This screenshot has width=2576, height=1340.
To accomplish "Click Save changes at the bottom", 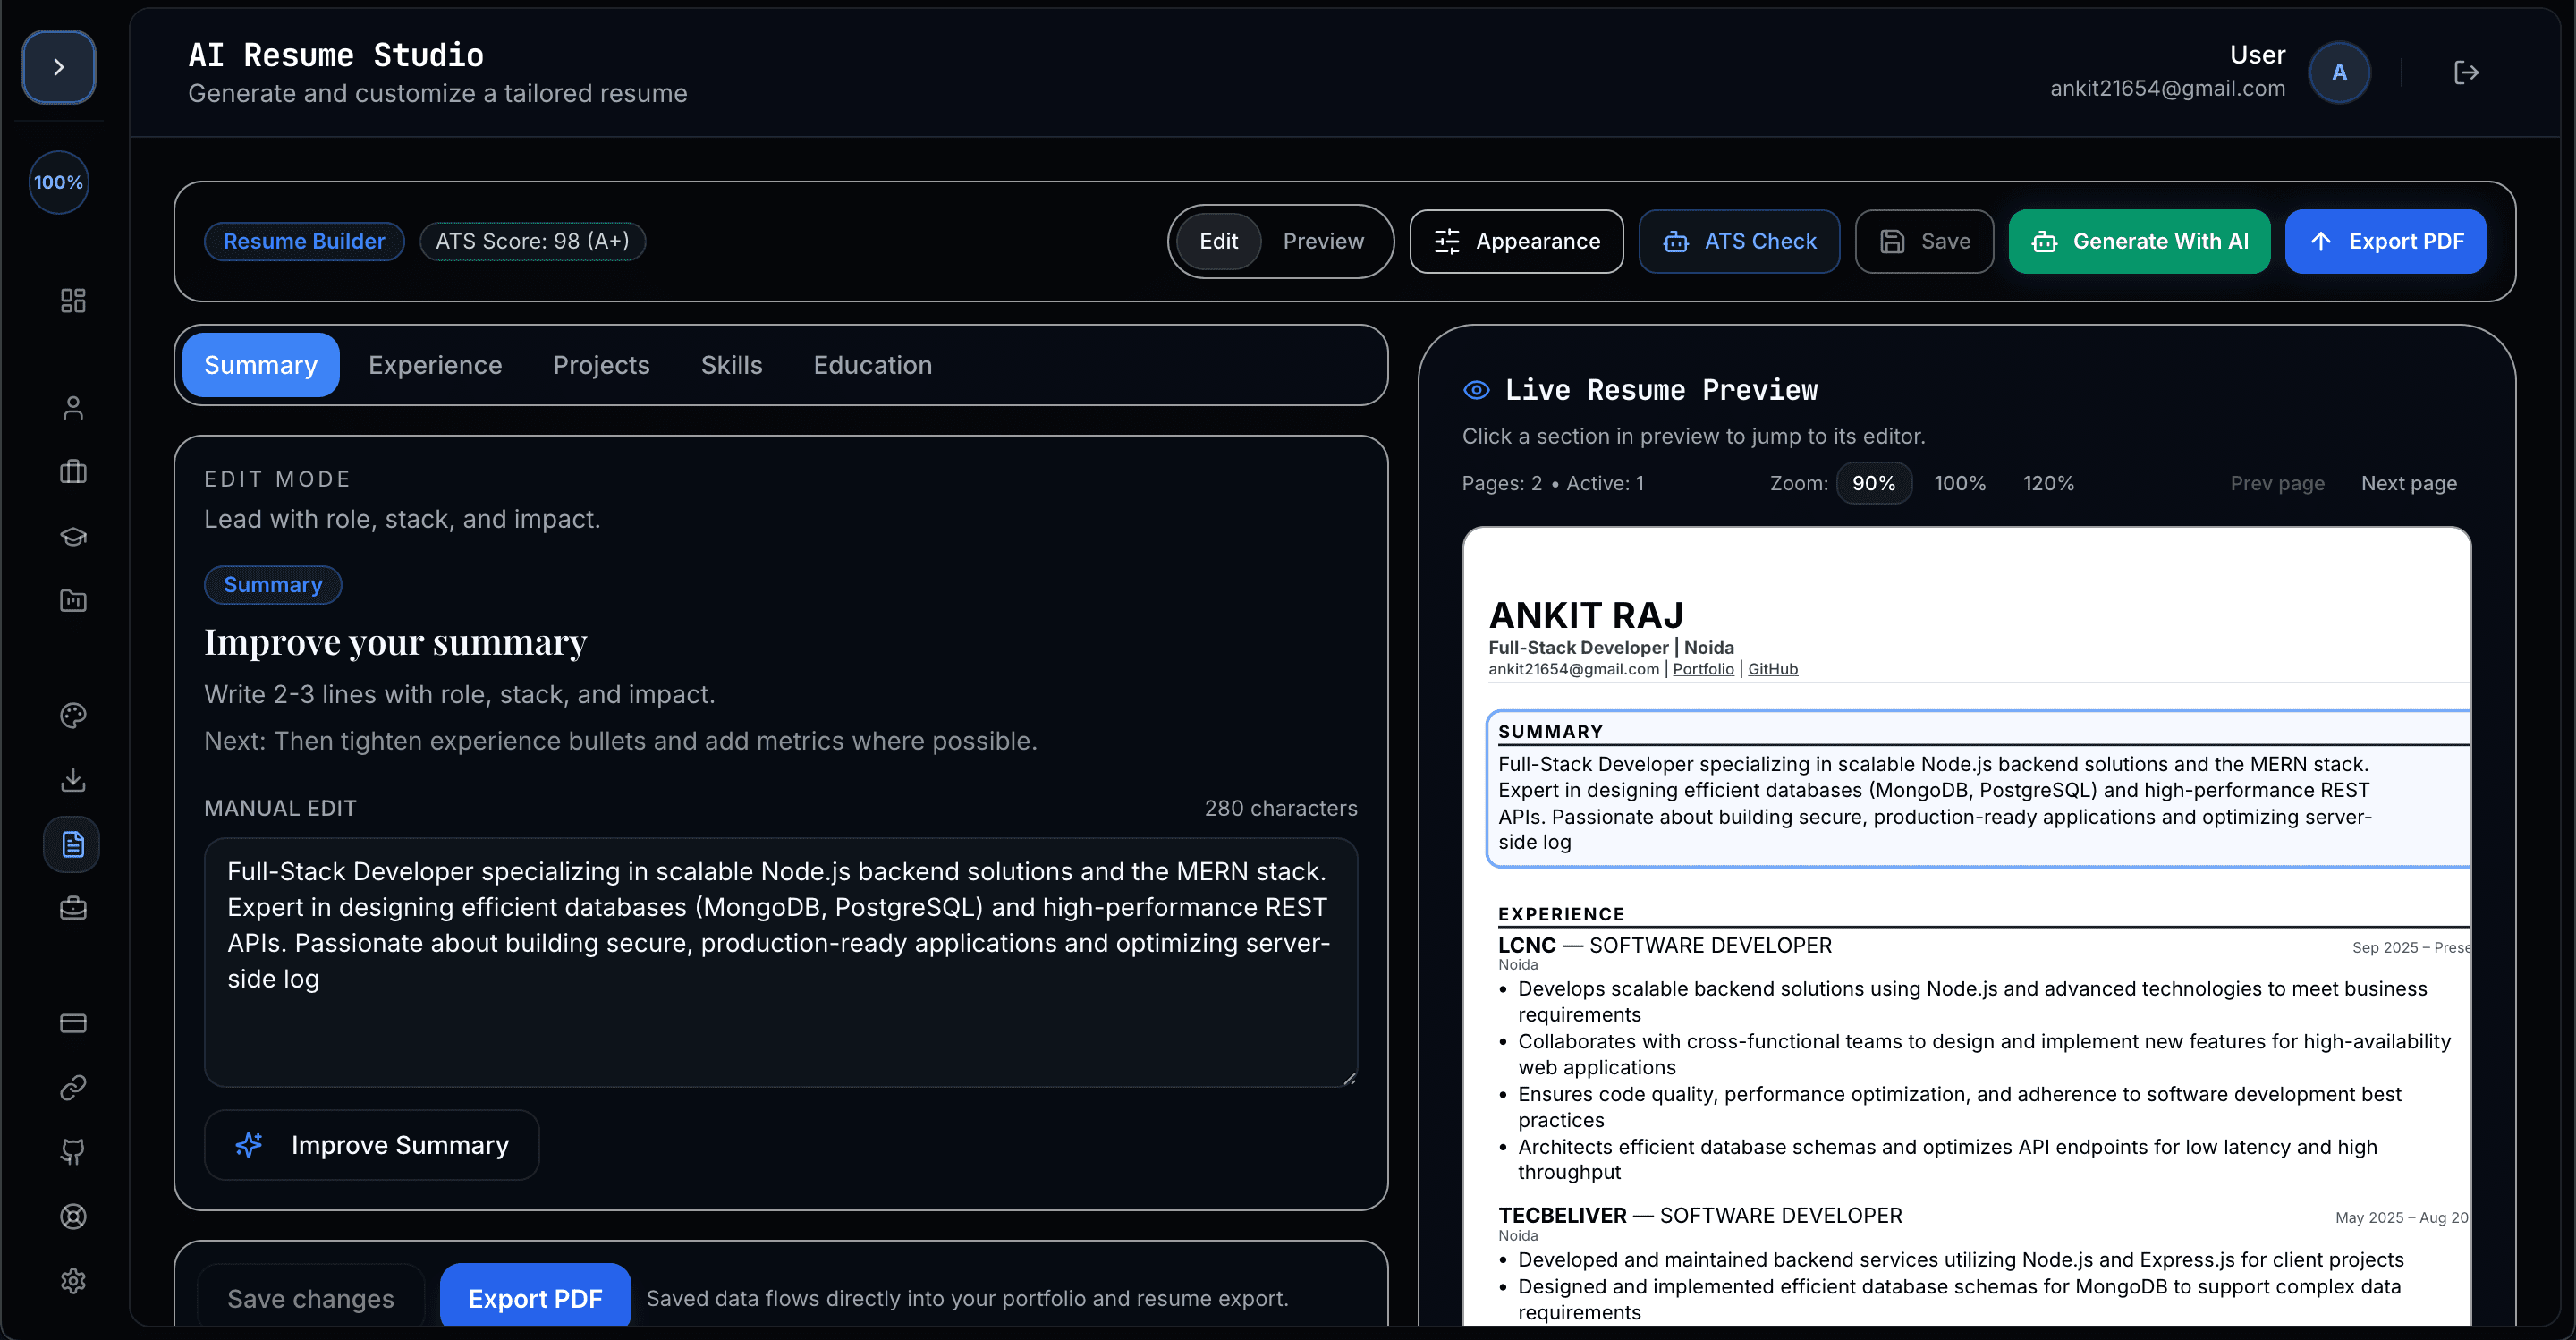I will (x=310, y=1298).
